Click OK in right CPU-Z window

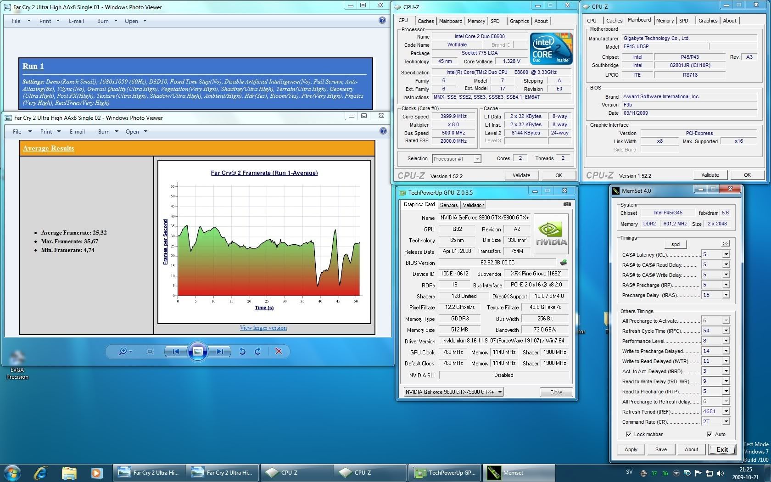coord(747,175)
